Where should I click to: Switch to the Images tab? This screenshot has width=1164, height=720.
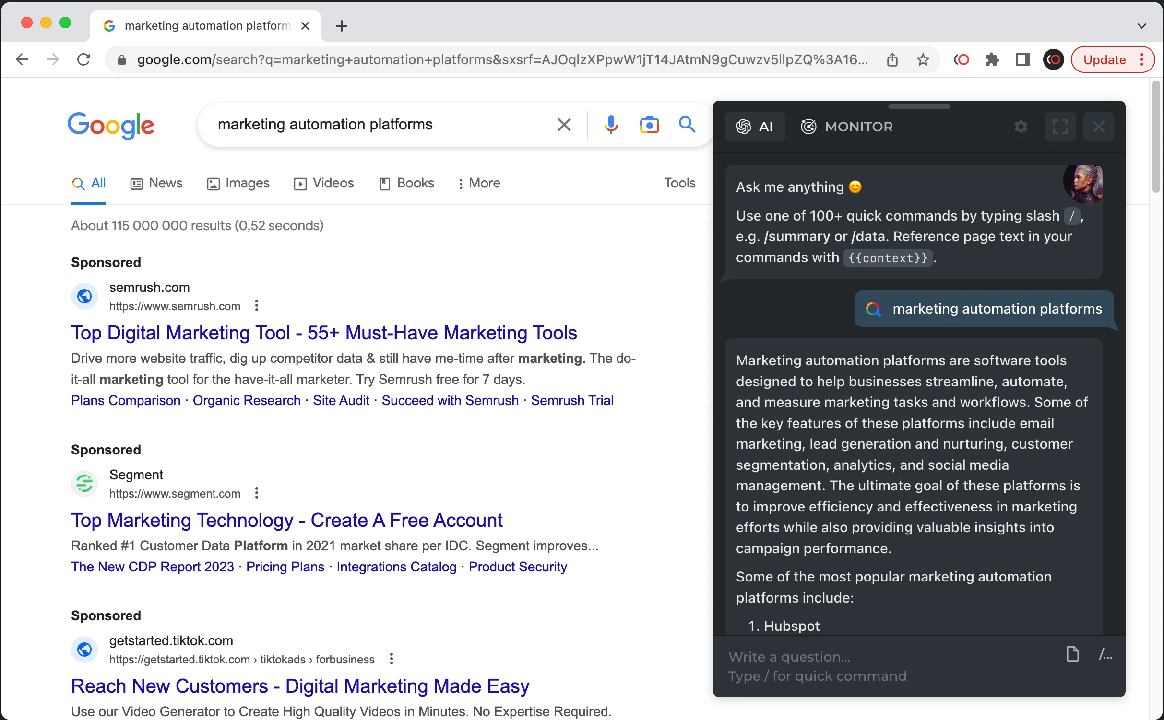click(x=238, y=183)
